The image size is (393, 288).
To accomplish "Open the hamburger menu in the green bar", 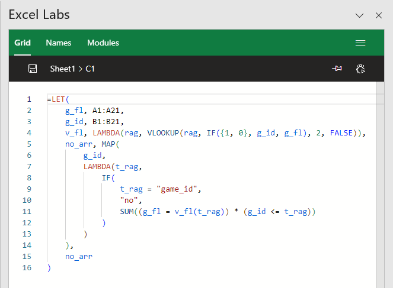I will tap(360, 43).
